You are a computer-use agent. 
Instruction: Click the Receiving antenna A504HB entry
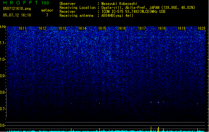pos(117,16)
